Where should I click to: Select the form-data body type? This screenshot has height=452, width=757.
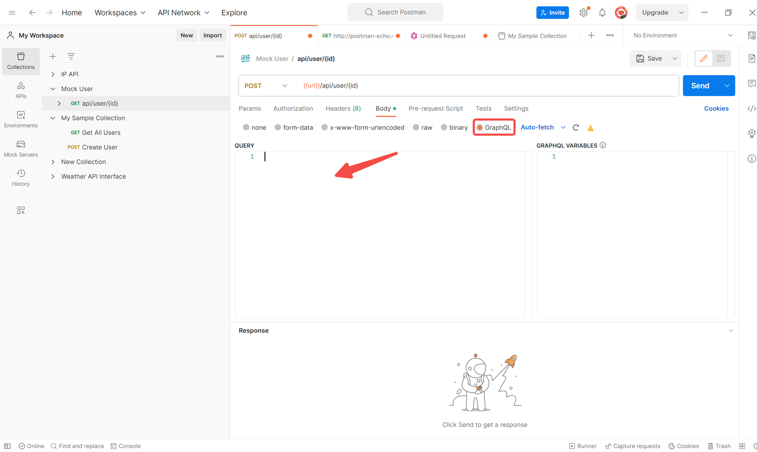point(278,127)
